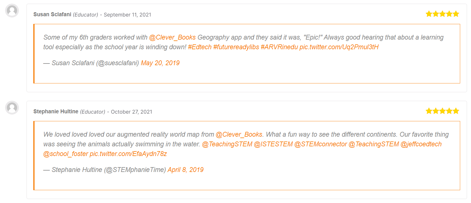Click Stephanie Hultine's avatar icon
471x203 pixels.
coord(12,108)
